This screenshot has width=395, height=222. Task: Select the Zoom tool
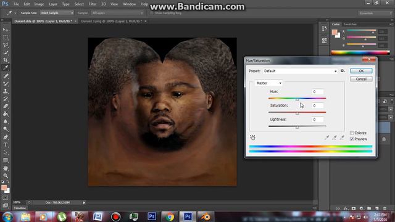click(x=6, y=175)
